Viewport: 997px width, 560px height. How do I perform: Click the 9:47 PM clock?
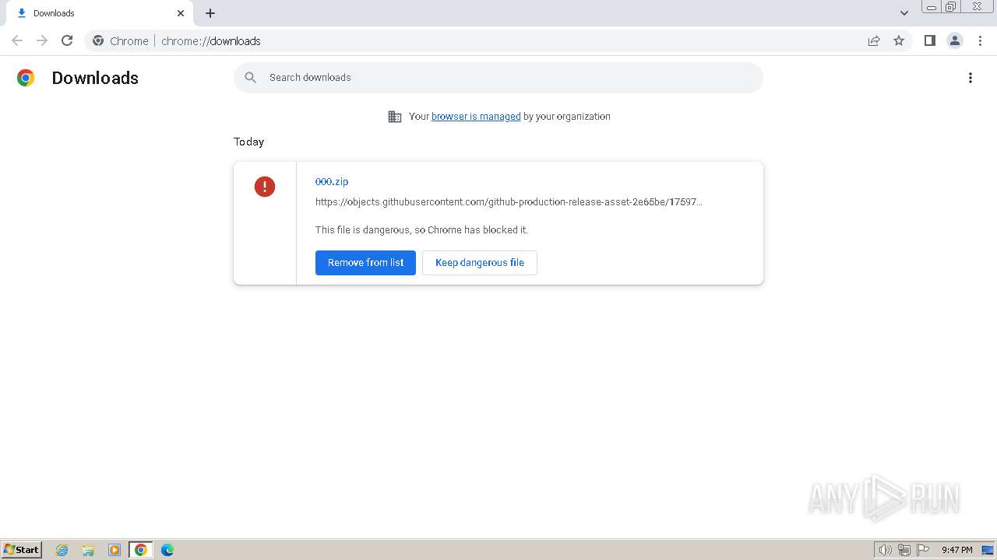(x=956, y=550)
